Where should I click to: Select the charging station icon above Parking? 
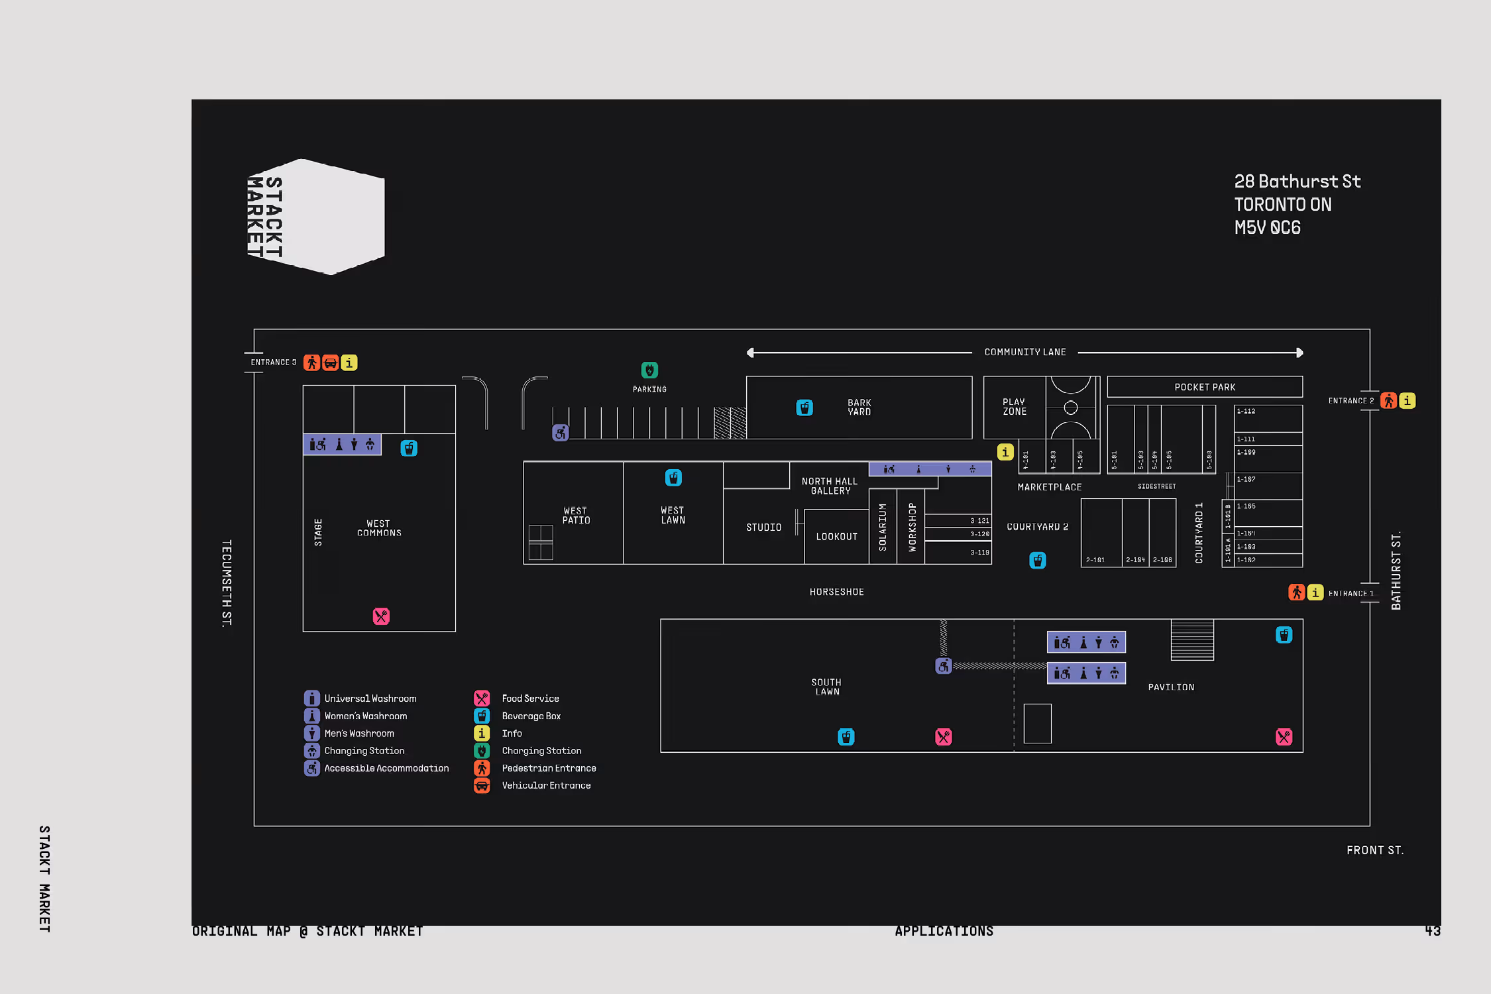click(649, 370)
